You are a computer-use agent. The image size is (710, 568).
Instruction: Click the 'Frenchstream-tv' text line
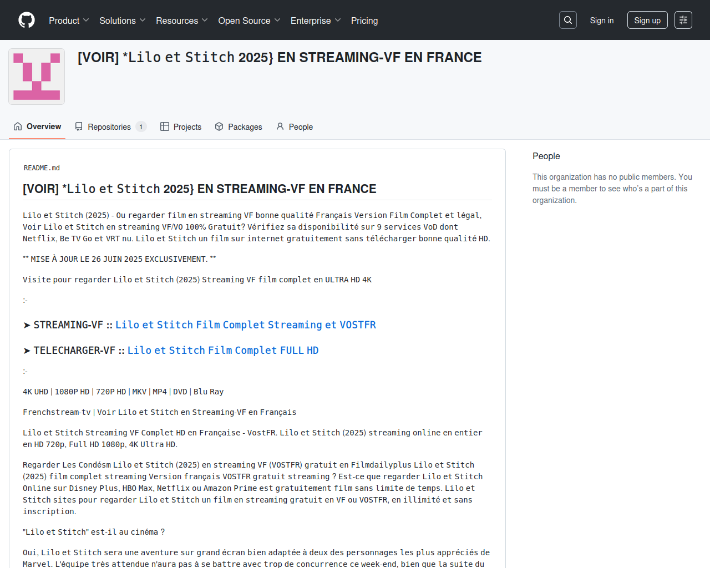tap(160, 412)
